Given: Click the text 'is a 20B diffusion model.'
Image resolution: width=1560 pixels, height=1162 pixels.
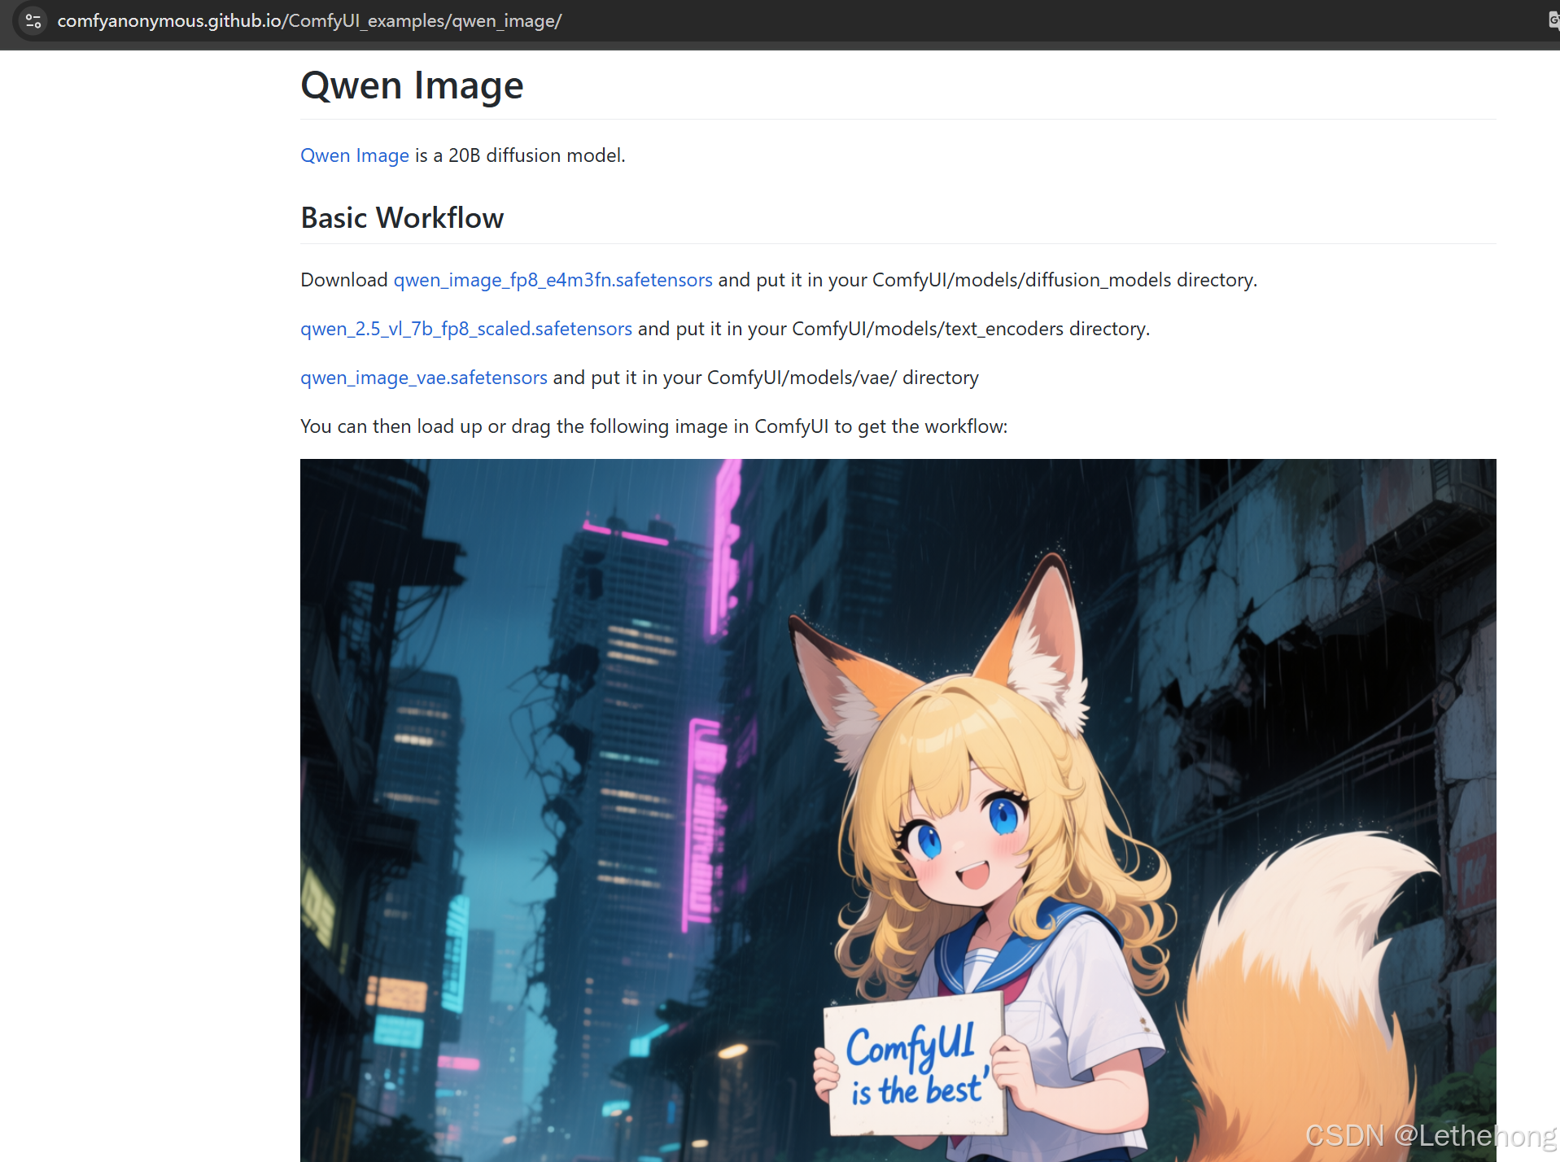Looking at the screenshot, I should pos(520,155).
